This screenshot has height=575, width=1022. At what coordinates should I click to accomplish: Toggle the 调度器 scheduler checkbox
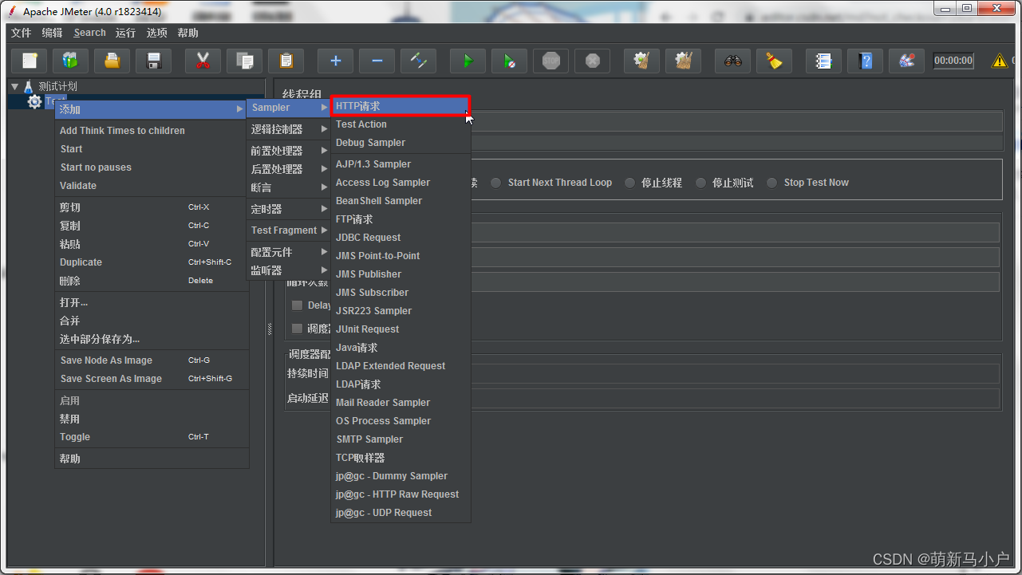297,328
